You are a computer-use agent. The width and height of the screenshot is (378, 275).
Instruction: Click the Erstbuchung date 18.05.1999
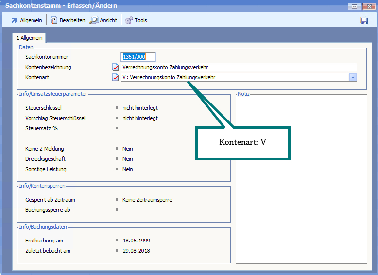136,241
